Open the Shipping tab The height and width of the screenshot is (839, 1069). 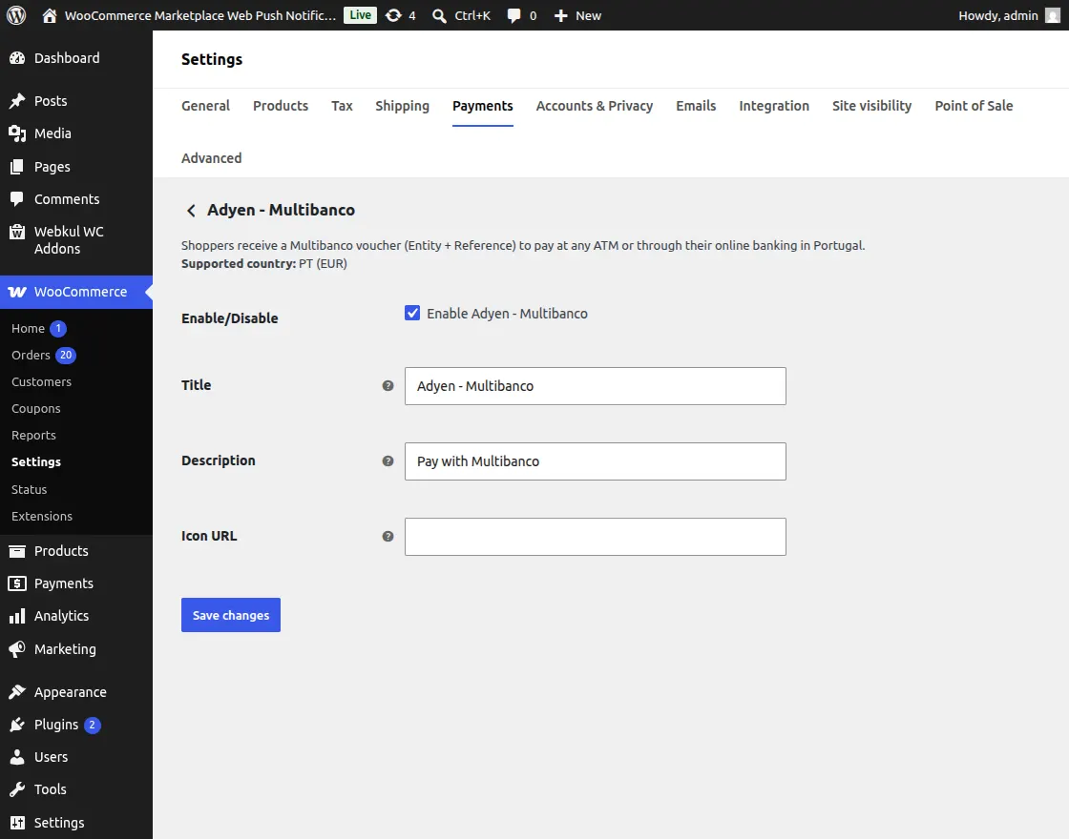point(402,106)
